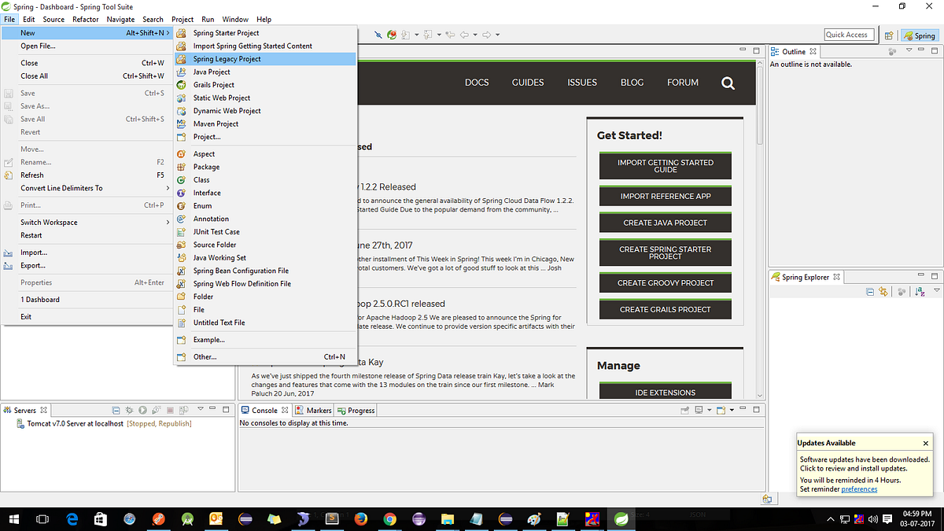This screenshot has width=944, height=531.
Task: Expand the back navigation history dropdown
Action: tap(474, 35)
